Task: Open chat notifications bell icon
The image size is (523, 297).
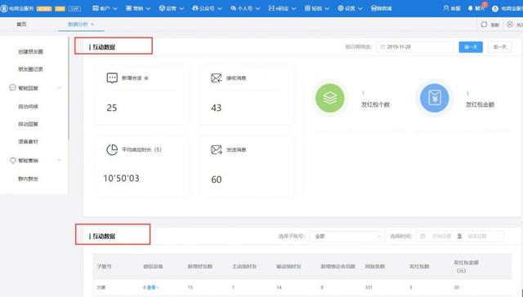Action: pyautogui.click(x=471, y=8)
